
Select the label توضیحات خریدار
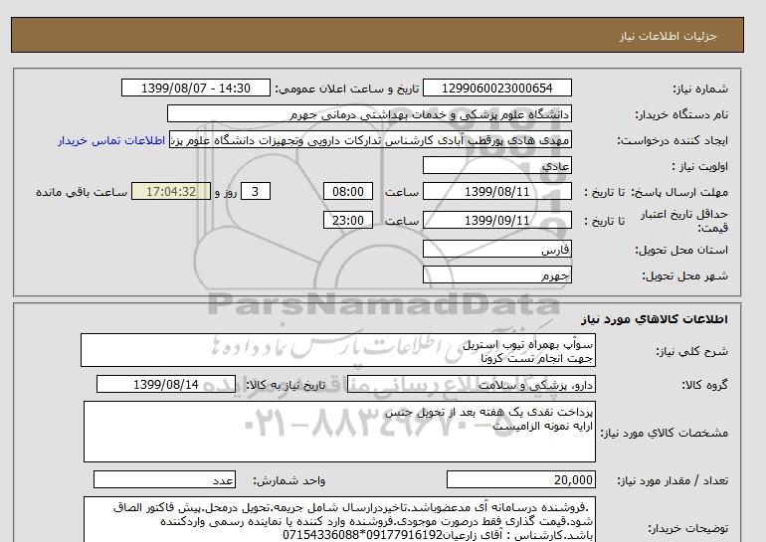click(x=687, y=528)
